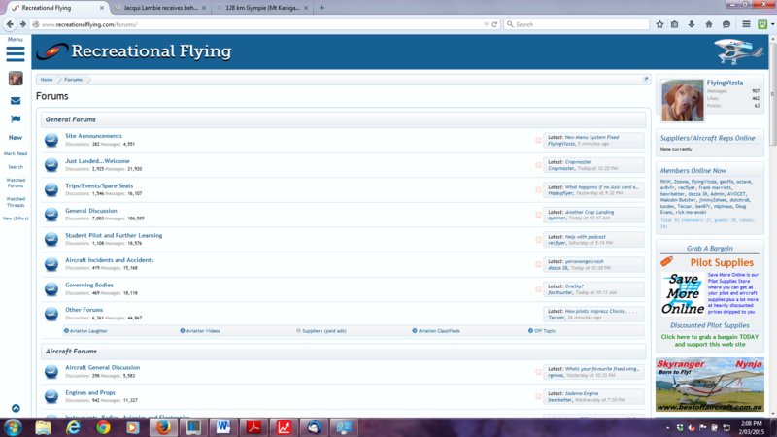Open Microsoft Word from taskbar
Image resolution: width=777 pixels, height=437 pixels.
click(x=223, y=427)
